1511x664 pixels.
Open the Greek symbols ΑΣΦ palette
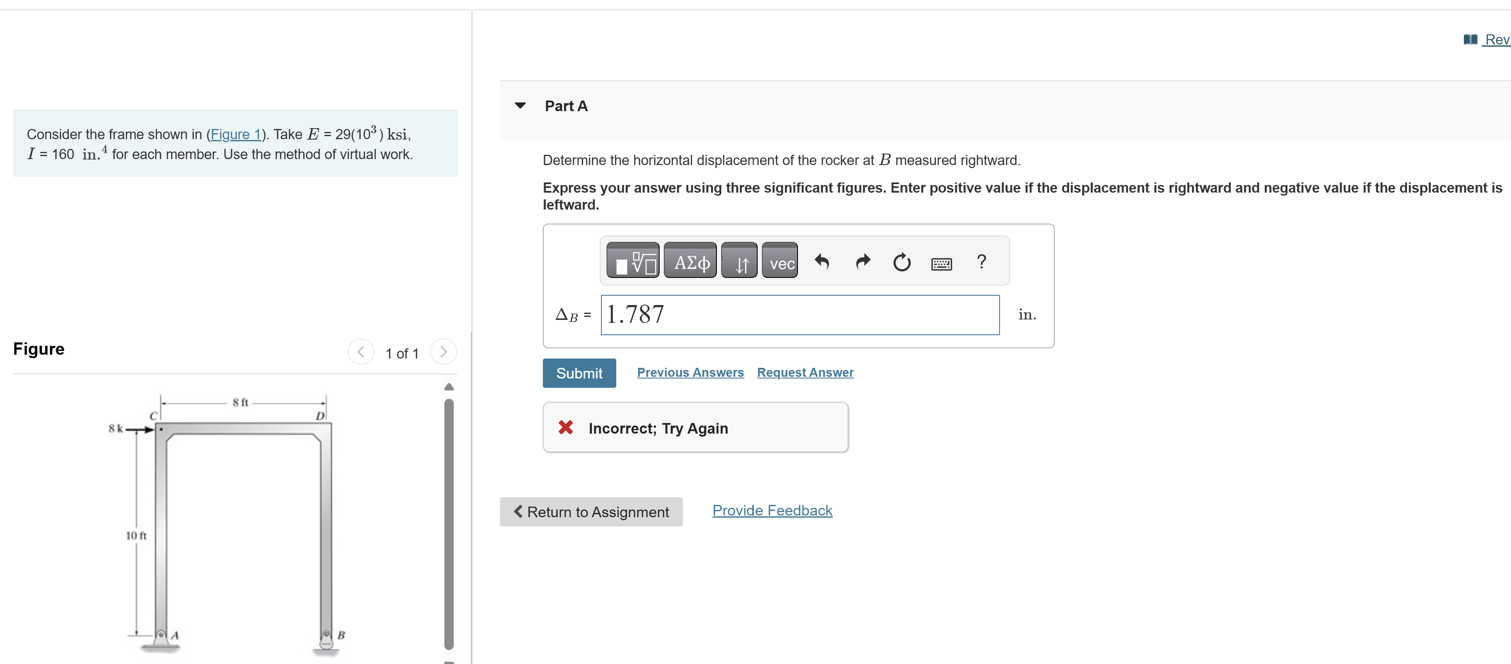pos(691,261)
